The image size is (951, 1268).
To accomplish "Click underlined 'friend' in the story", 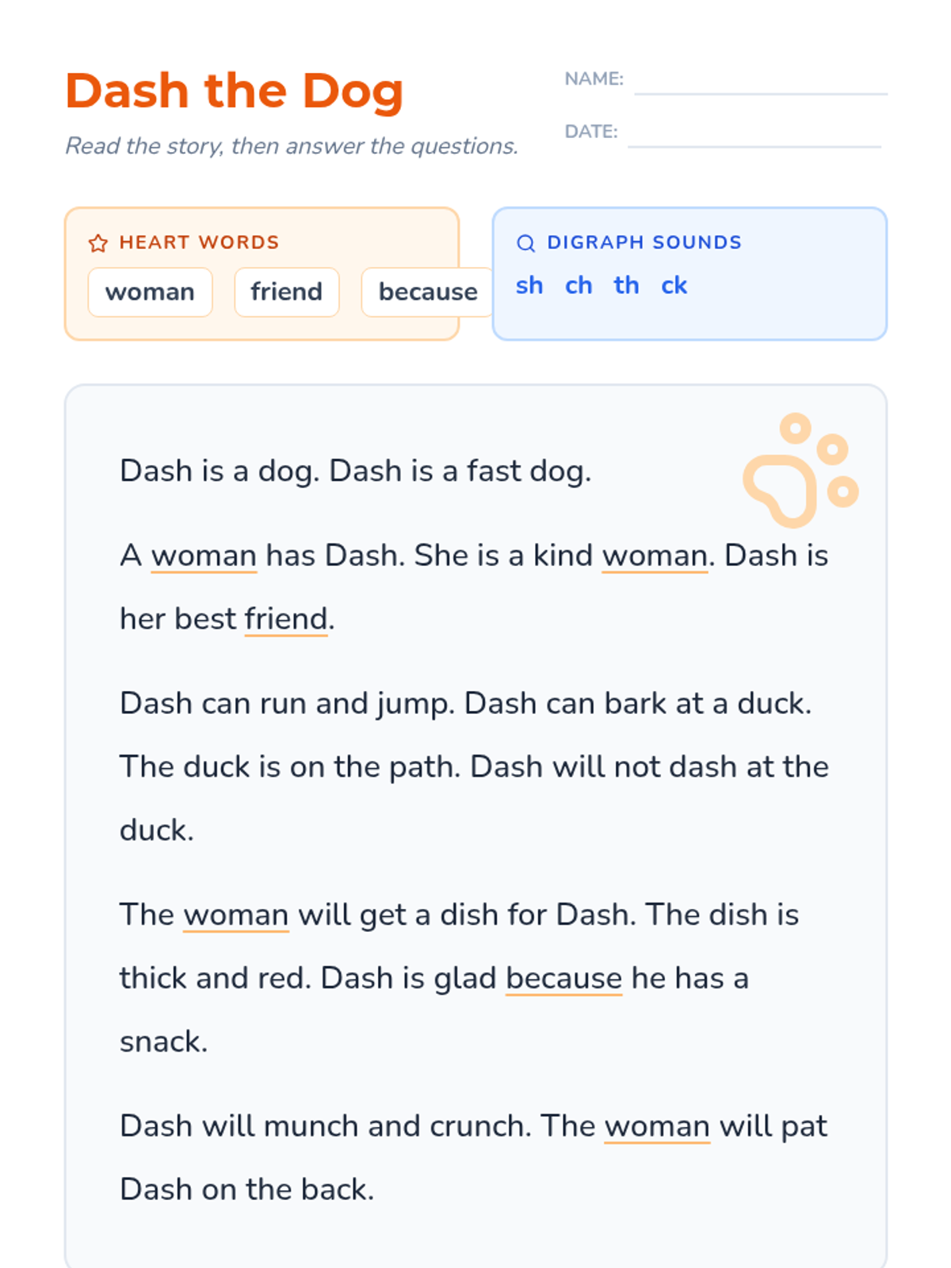I will pos(286,619).
